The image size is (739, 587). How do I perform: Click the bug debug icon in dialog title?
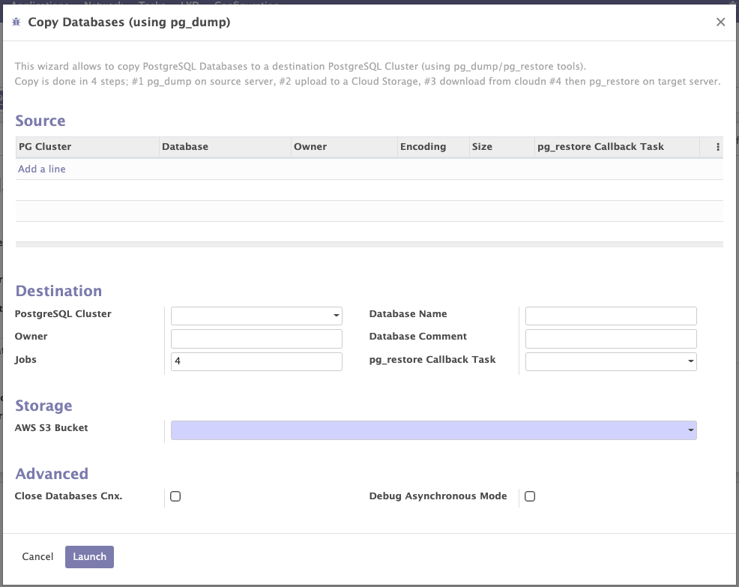[16, 22]
